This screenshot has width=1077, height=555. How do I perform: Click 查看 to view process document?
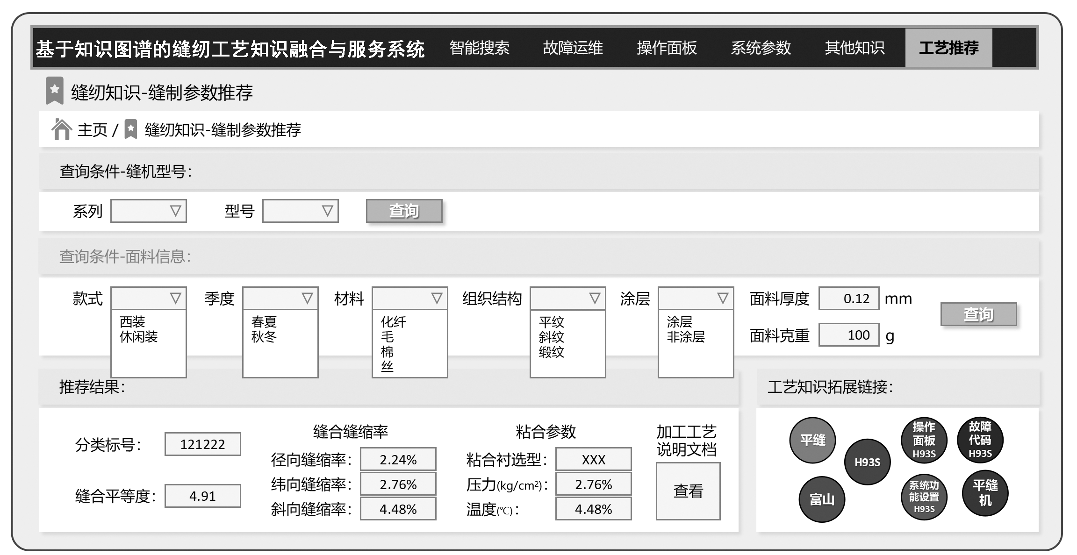[x=688, y=491]
